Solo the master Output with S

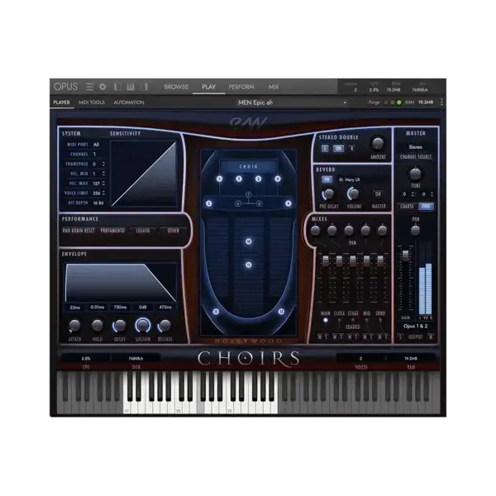[x=400, y=337]
